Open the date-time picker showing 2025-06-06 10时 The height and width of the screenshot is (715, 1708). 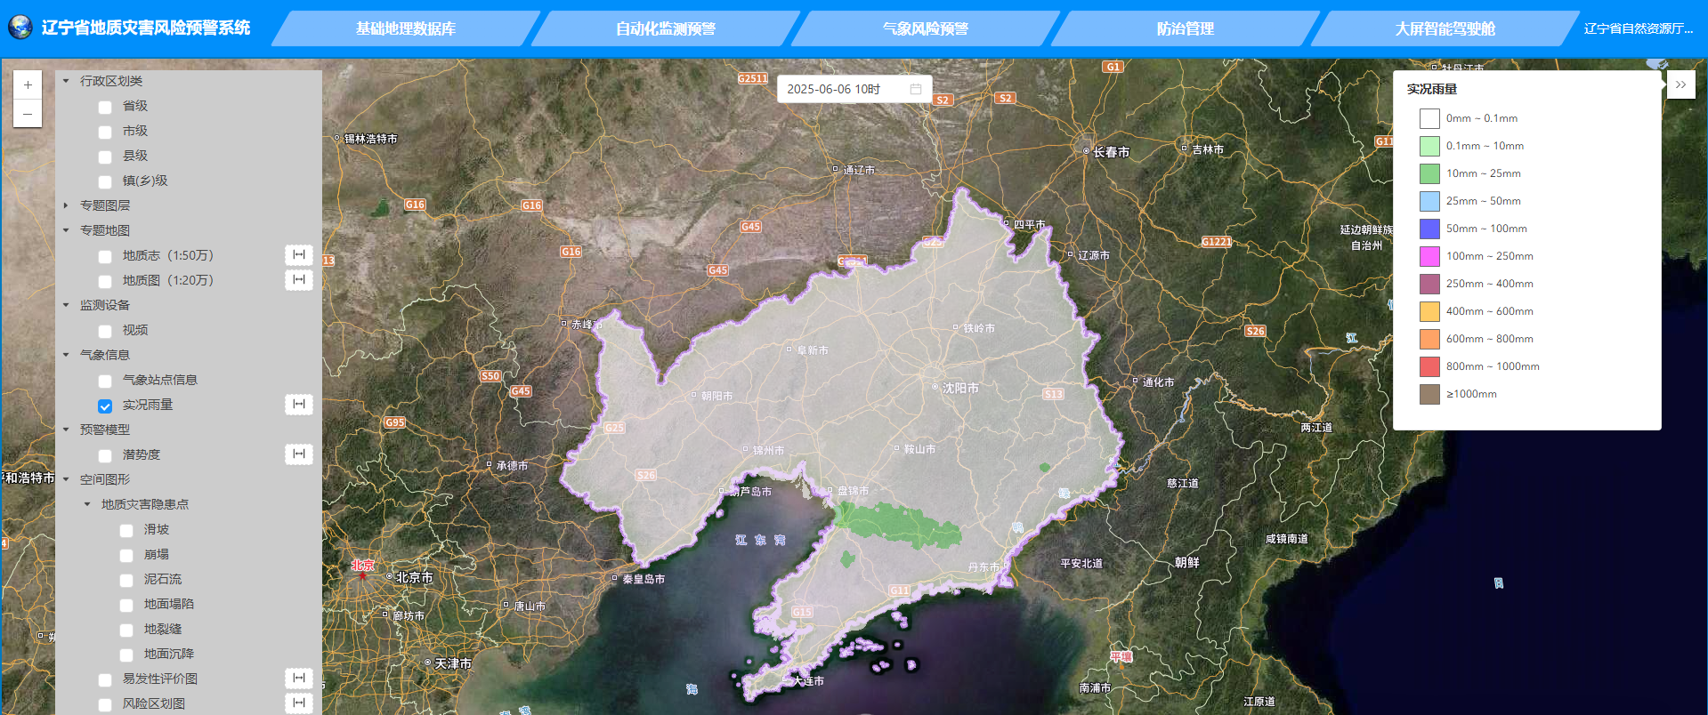point(854,89)
